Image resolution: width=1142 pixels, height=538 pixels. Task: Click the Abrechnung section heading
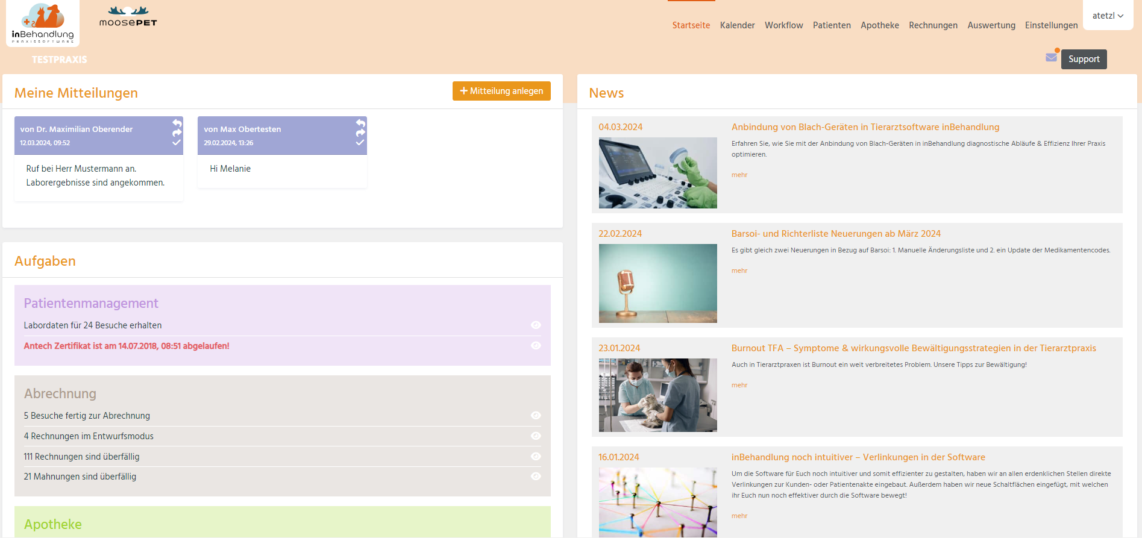[x=60, y=393]
